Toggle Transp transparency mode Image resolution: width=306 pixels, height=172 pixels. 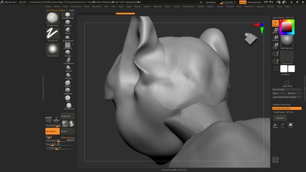(x=275, y=125)
